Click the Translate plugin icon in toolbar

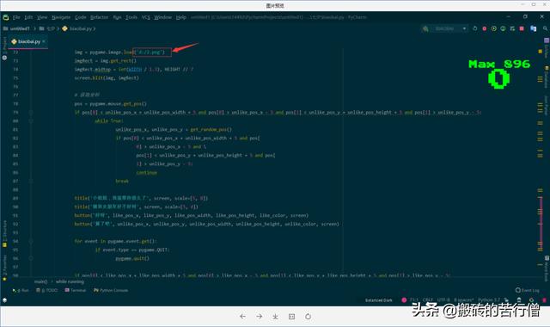pyautogui.click(x=533, y=28)
